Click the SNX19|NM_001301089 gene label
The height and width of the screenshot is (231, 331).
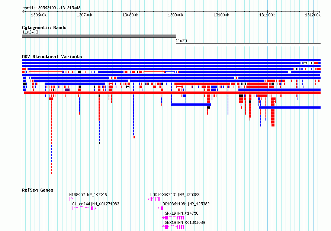pos(185,222)
